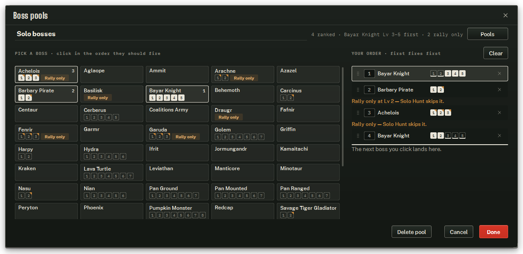
Task: Toggle level 3 chip on Fenrir card
Action: (36, 137)
